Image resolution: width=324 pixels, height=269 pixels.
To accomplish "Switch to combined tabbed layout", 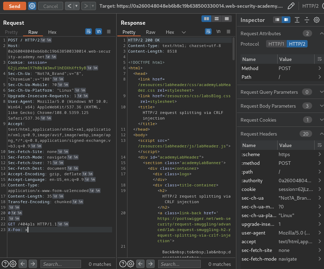I will [227, 19].
